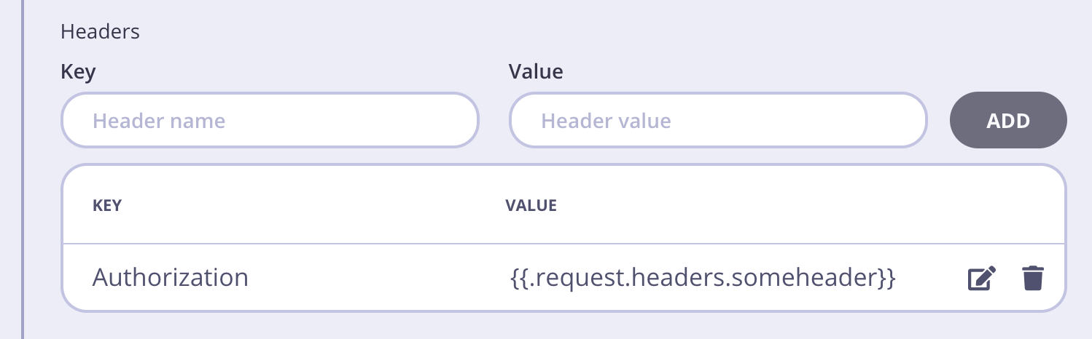The width and height of the screenshot is (1092, 339).
Task: Add a new header using ADD
Action: pyautogui.click(x=1007, y=121)
